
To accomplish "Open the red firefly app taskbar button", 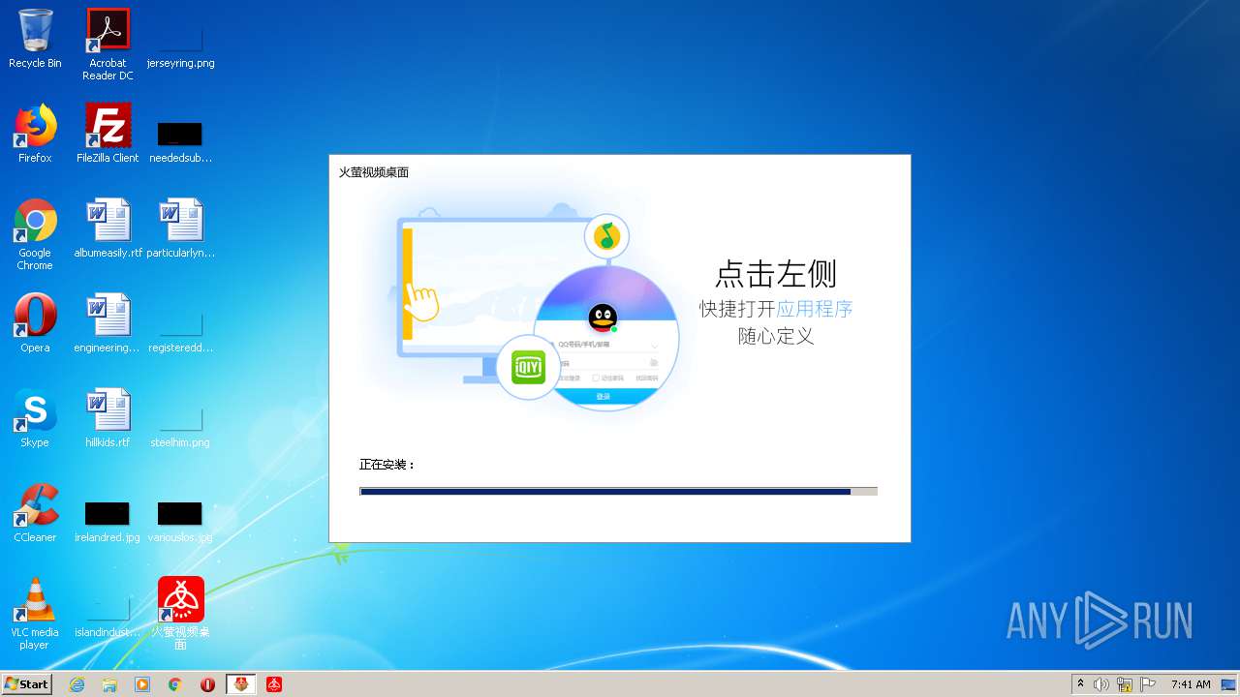I will tap(274, 684).
